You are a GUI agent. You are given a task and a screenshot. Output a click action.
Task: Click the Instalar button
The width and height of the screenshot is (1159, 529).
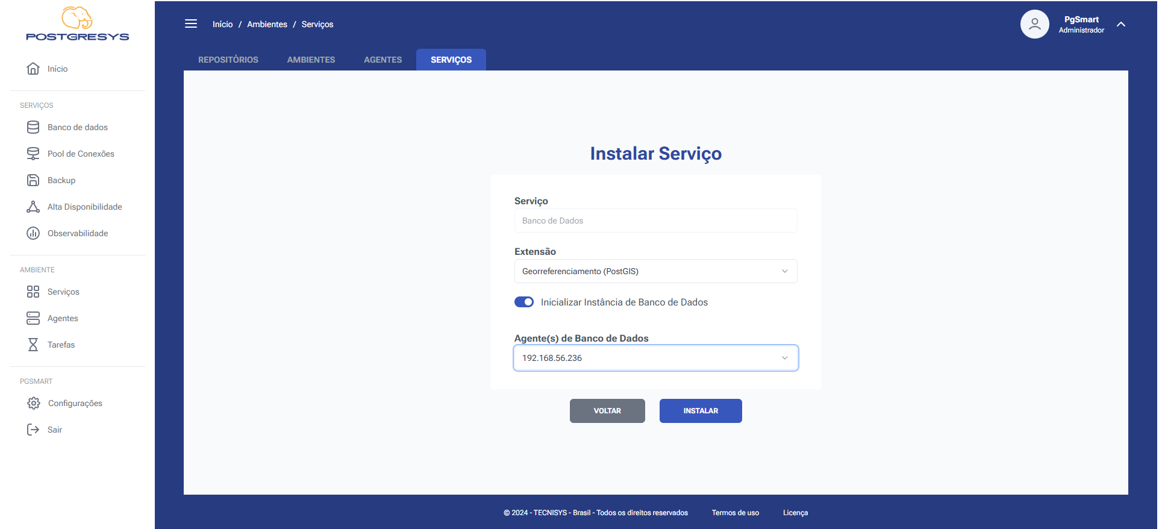tap(701, 411)
